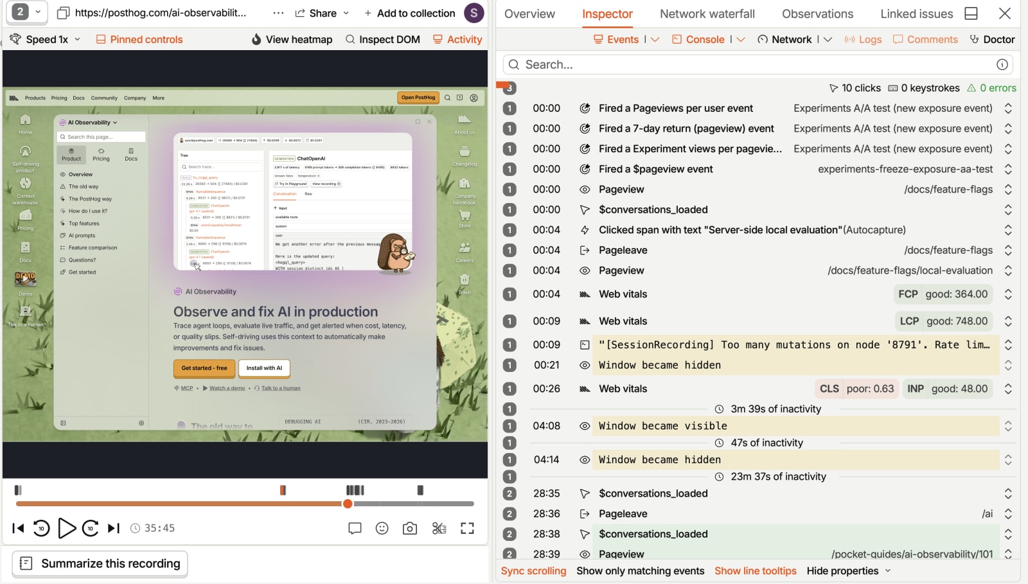1028x584 pixels.
Task: Open the three-dot more options menu
Action: [x=278, y=13]
